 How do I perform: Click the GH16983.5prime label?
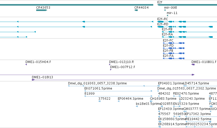[163, 99]
